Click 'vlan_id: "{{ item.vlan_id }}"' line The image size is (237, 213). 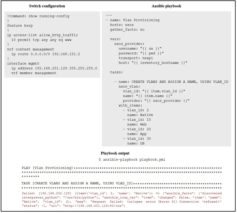click(154, 91)
